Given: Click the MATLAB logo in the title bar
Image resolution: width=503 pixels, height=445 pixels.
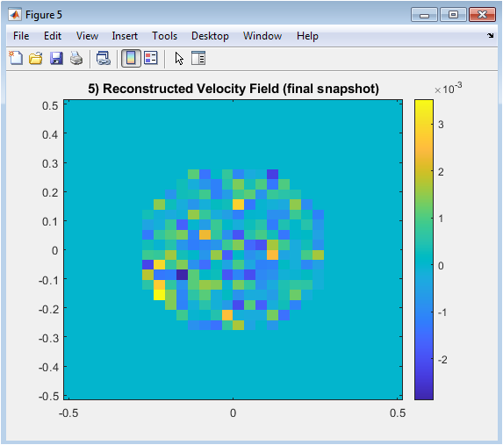Looking at the screenshot, I should click(x=15, y=15).
